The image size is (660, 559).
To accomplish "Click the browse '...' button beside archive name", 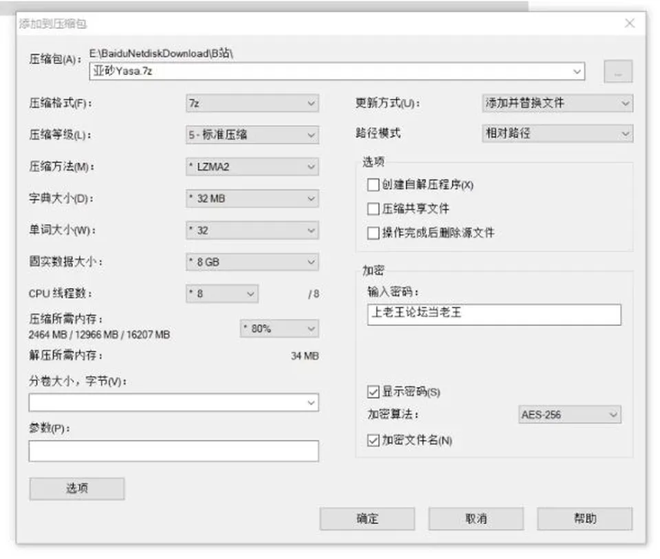I will point(618,72).
